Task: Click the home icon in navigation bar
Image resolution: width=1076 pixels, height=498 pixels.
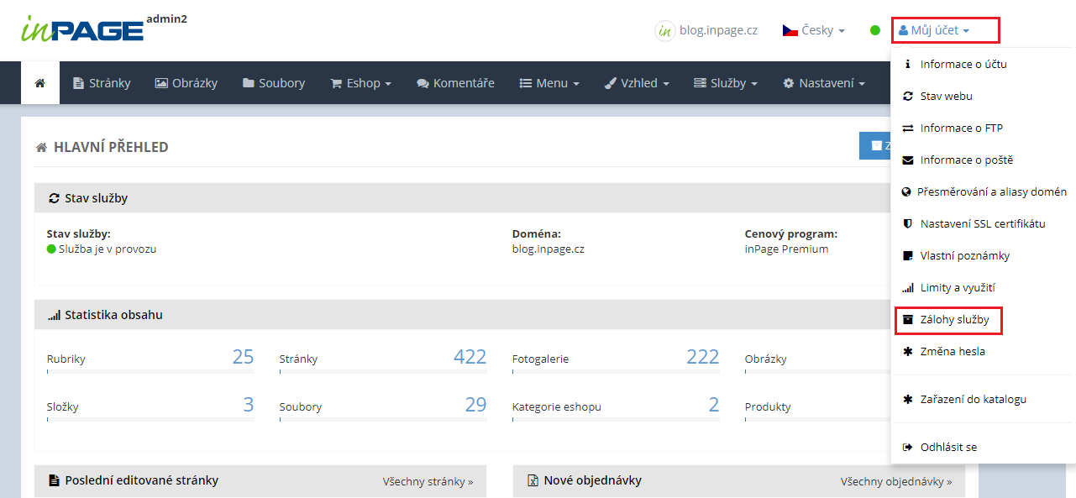Action: [x=39, y=83]
